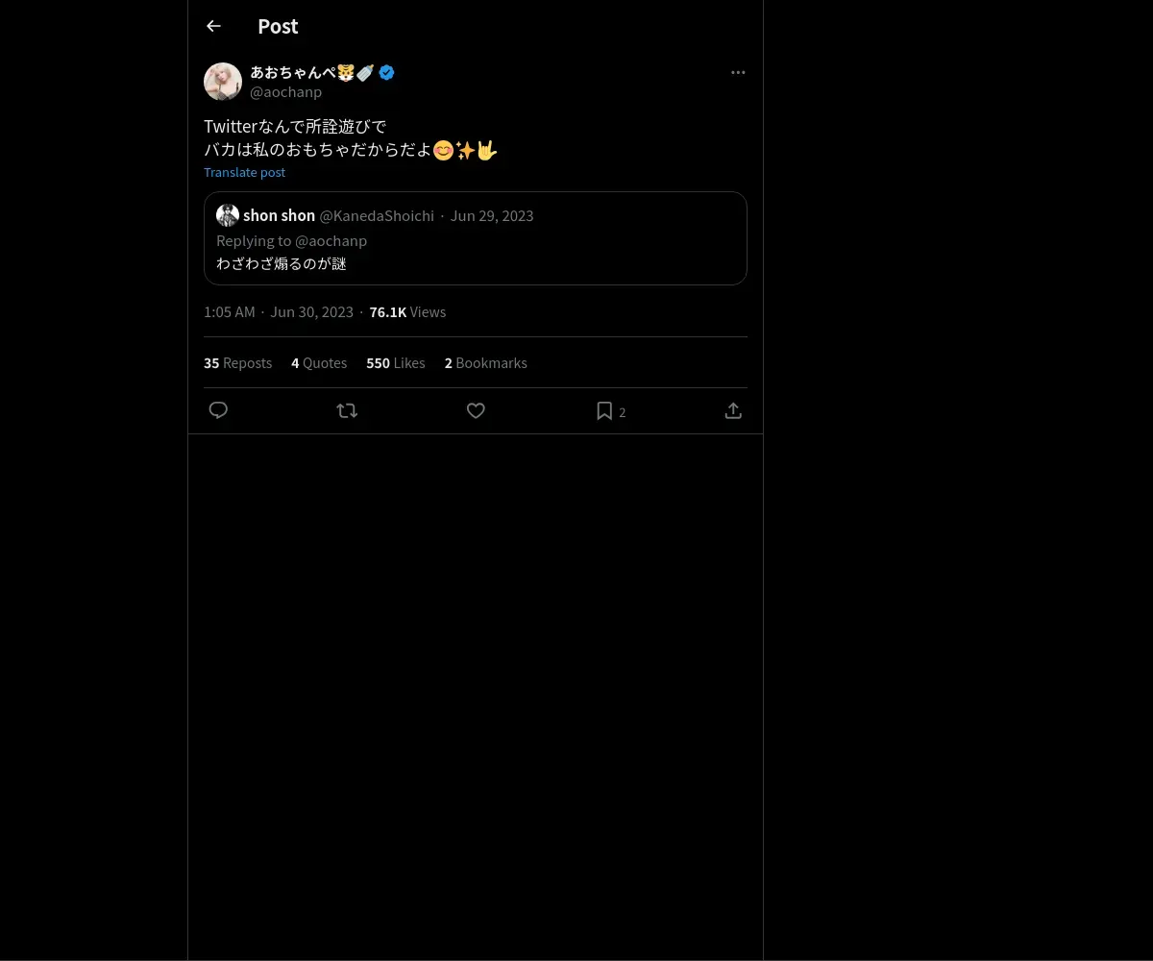
Task: Click the blue verified badge icon
Action: tap(386, 72)
